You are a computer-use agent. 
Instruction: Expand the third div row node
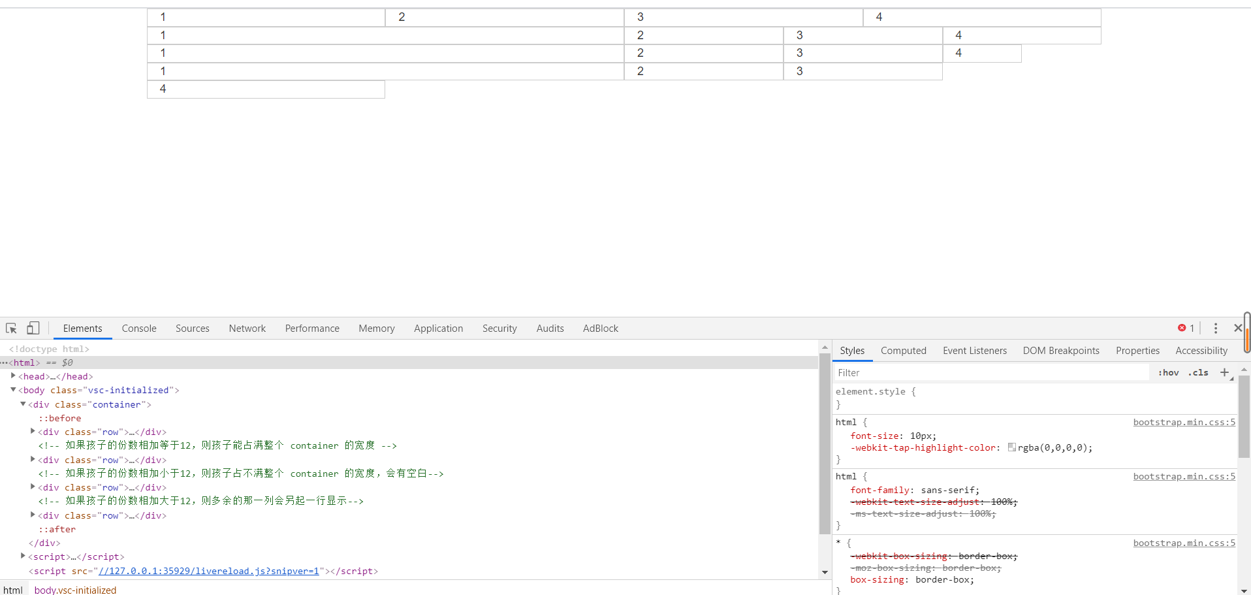click(x=33, y=487)
